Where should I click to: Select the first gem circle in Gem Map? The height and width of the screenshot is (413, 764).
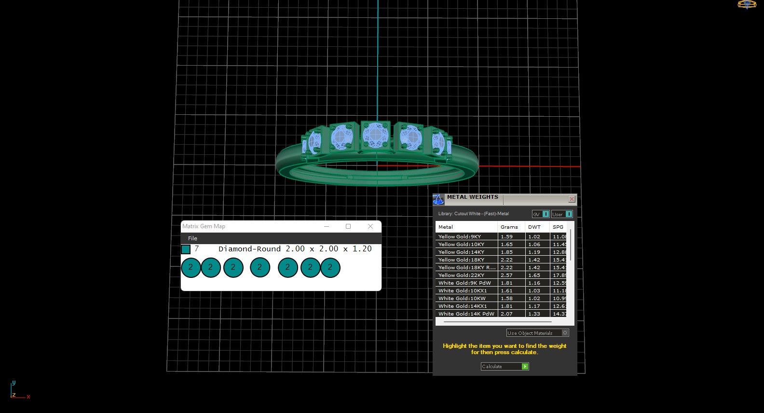pos(191,267)
